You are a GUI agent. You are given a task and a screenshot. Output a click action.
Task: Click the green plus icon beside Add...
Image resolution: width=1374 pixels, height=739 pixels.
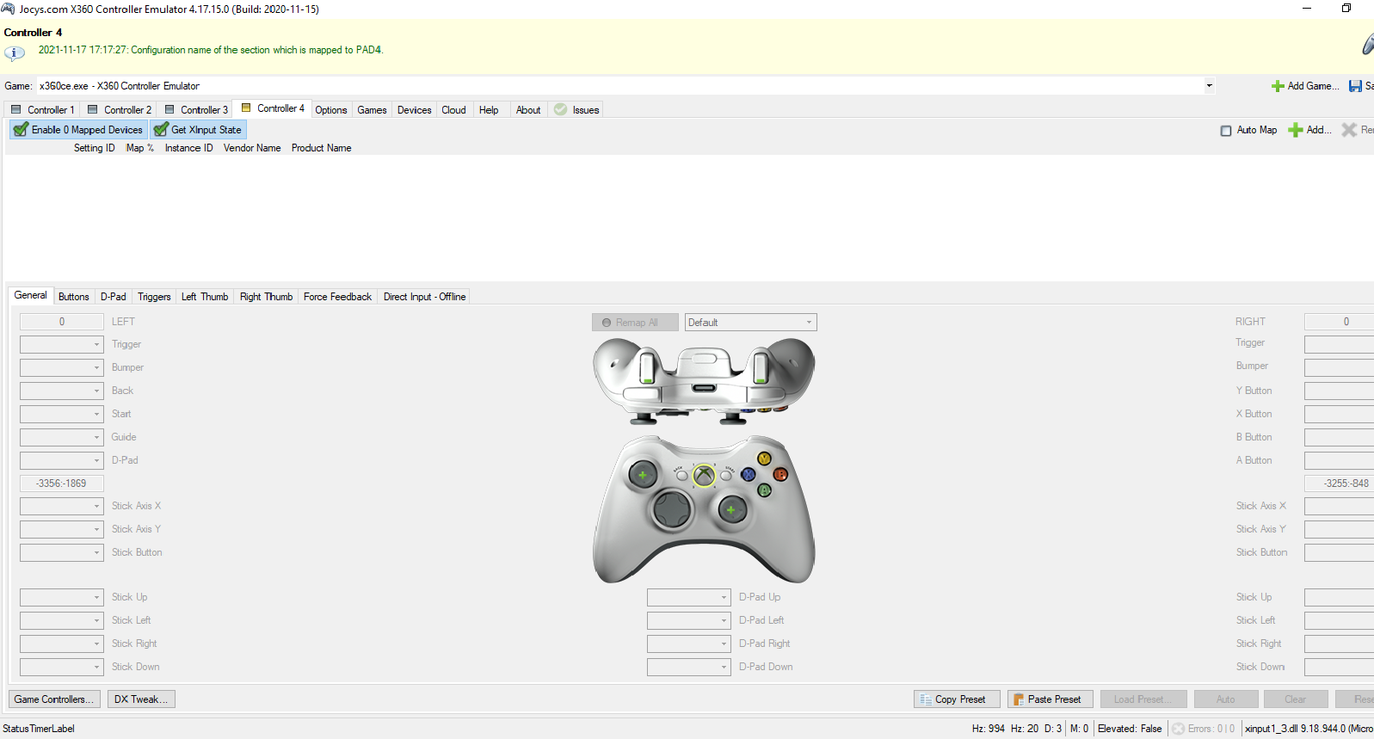[x=1295, y=130]
